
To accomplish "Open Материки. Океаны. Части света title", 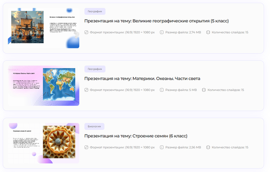I will click(x=142, y=79).
